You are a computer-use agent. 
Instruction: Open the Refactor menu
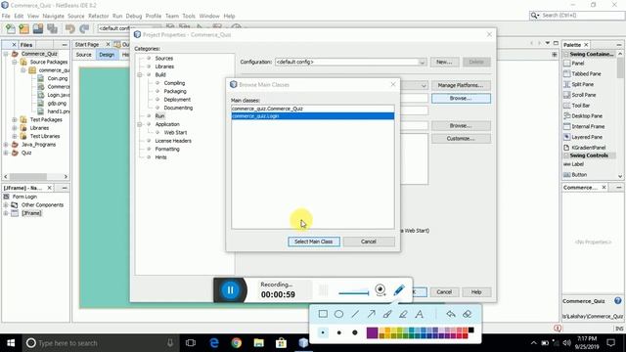pos(98,16)
